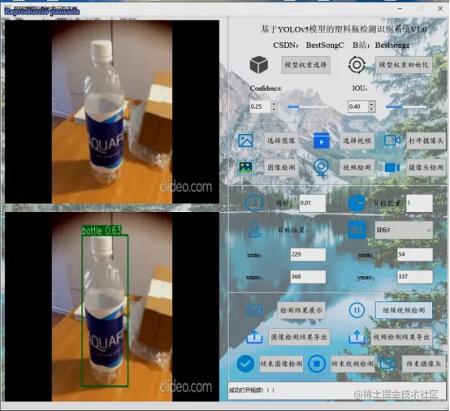
Task: Click 选择图像 button
Action: click(x=281, y=141)
